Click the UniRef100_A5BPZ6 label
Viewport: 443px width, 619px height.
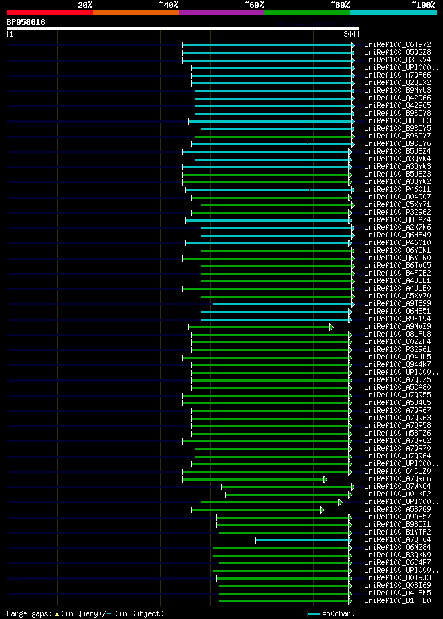pyautogui.click(x=397, y=433)
